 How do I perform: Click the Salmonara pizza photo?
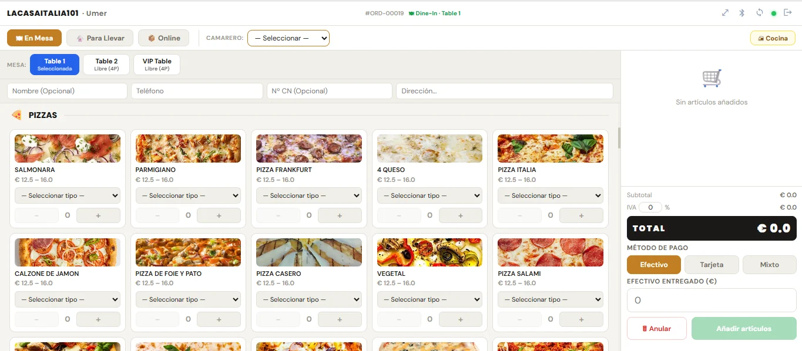(x=68, y=148)
